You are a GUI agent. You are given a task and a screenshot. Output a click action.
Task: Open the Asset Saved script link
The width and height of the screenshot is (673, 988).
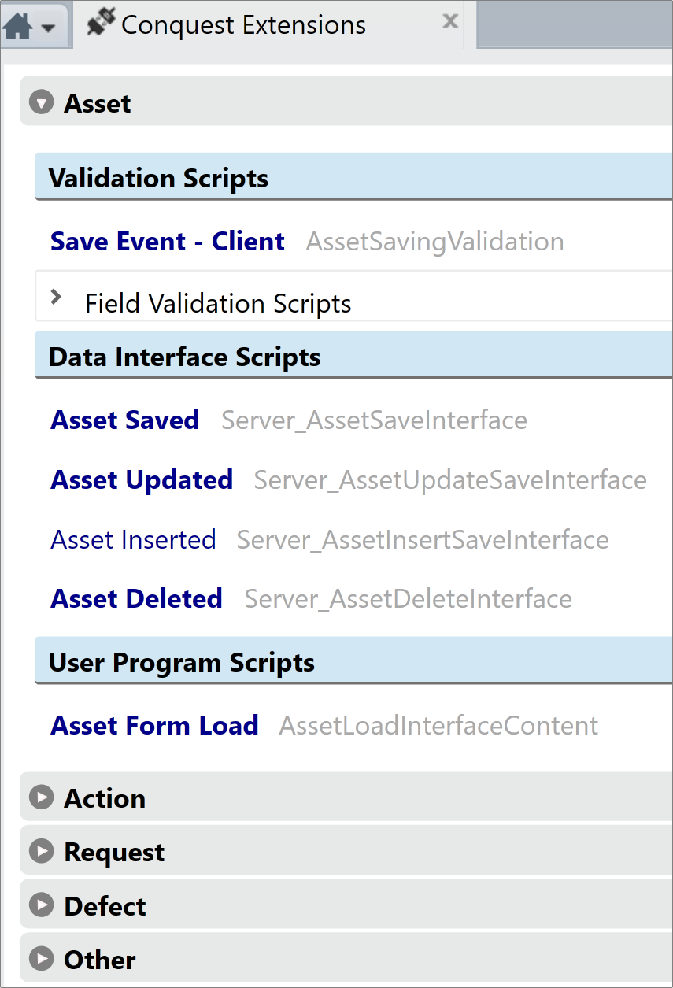125,420
